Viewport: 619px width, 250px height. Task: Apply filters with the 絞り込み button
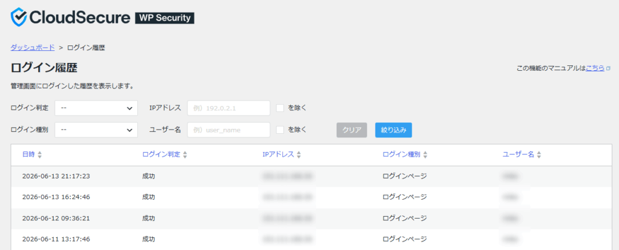pos(393,130)
